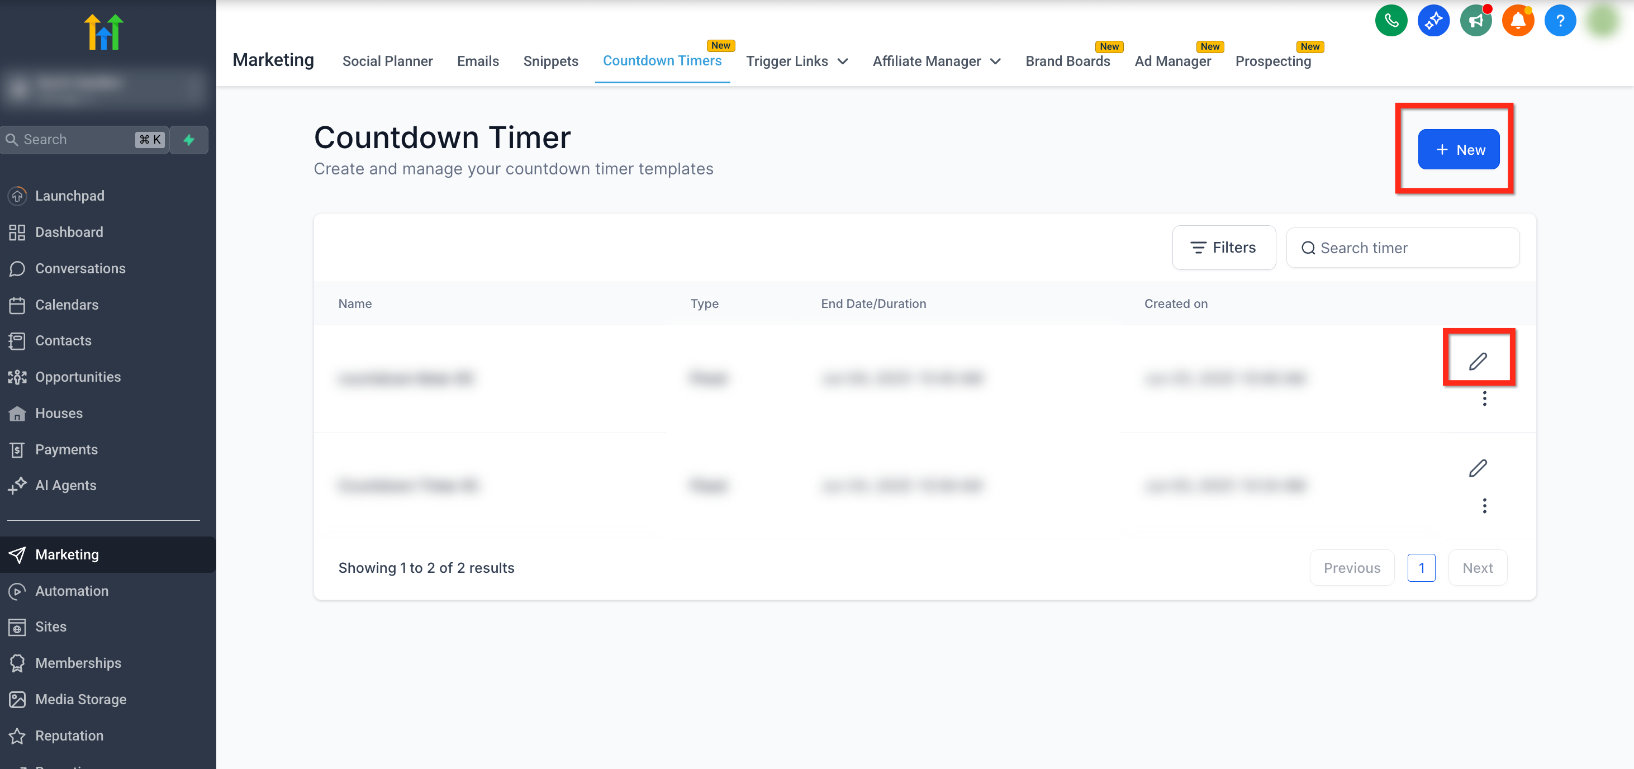1634x769 pixels.
Task: Click the megaphone announcements icon
Action: [1475, 21]
